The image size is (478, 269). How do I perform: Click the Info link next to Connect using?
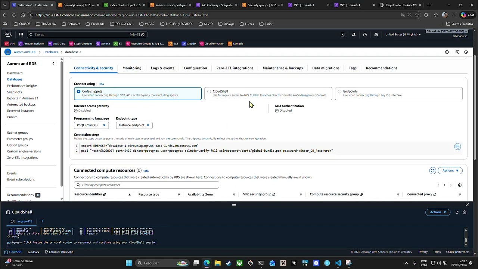101,84
